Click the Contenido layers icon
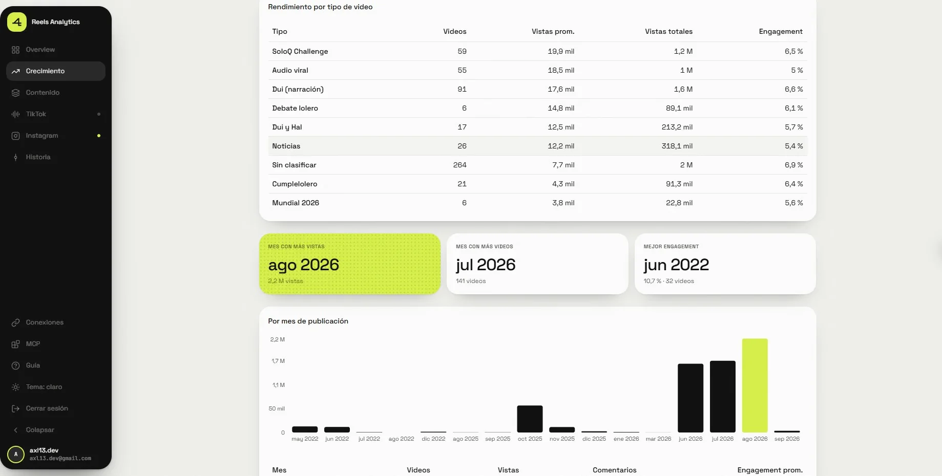 [x=16, y=93]
